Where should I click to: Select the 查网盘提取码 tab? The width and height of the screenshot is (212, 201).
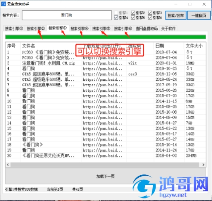pyautogui.click(x=146, y=28)
